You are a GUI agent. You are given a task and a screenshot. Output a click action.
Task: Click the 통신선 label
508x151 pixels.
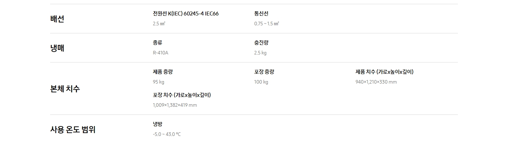pos(261,14)
